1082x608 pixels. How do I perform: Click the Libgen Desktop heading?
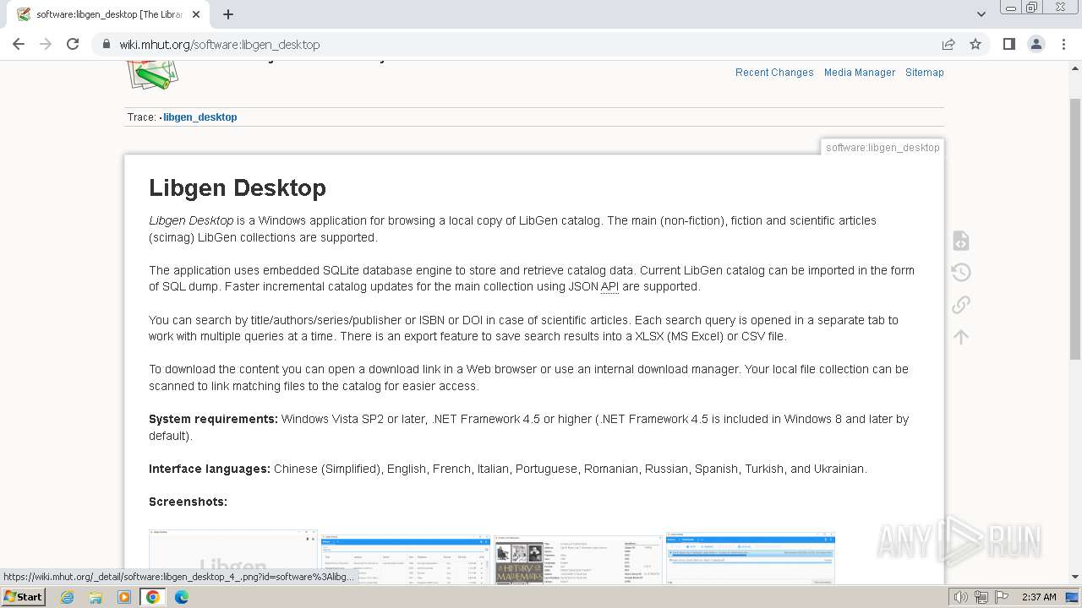[238, 188]
